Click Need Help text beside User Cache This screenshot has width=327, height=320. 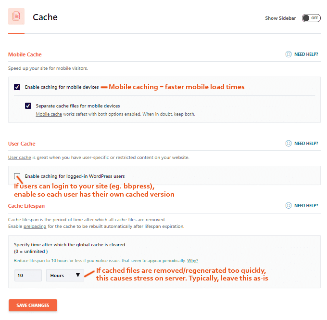[306, 143]
